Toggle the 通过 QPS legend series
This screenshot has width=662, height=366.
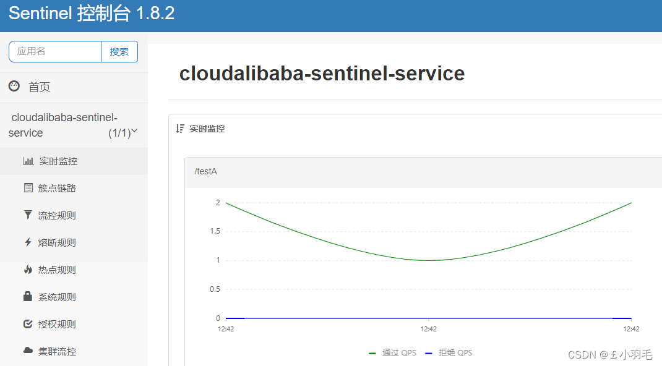pos(393,353)
